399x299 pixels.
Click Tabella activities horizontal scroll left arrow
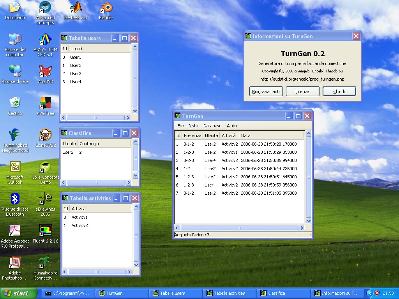point(65,272)
